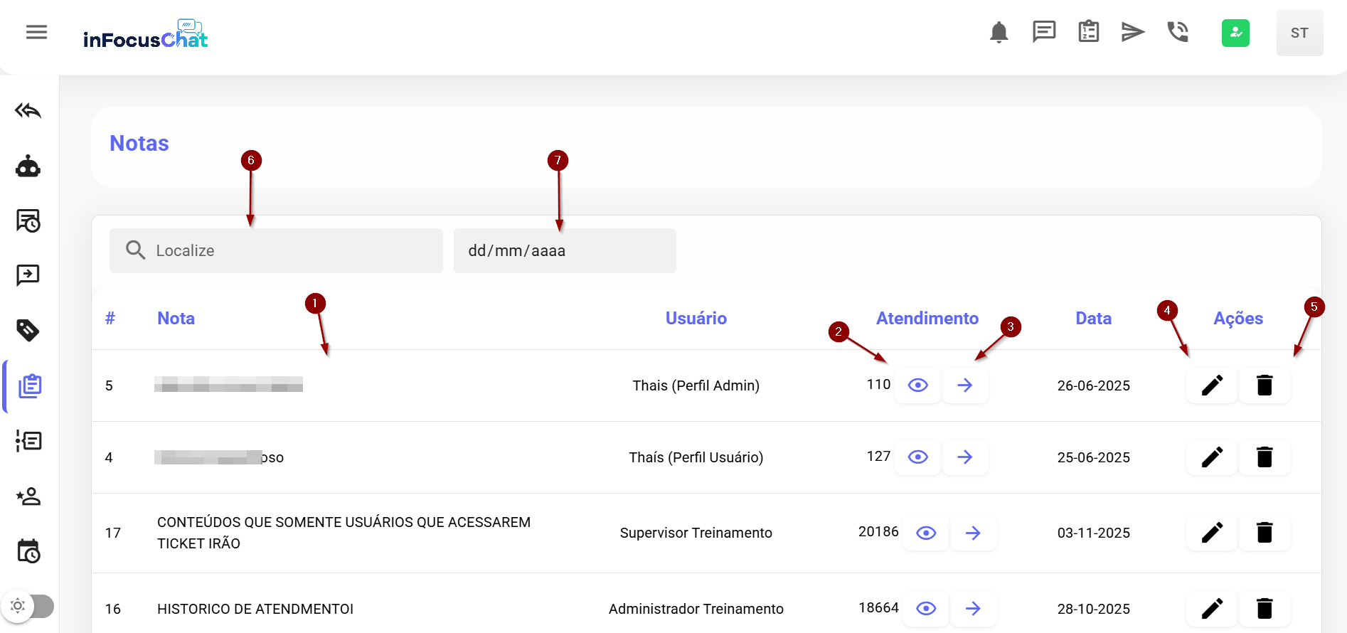This screenshot has width=1347, height=633.
Task: Open the contacts star-person sidebar item
Action: click(x=28, y=496)
